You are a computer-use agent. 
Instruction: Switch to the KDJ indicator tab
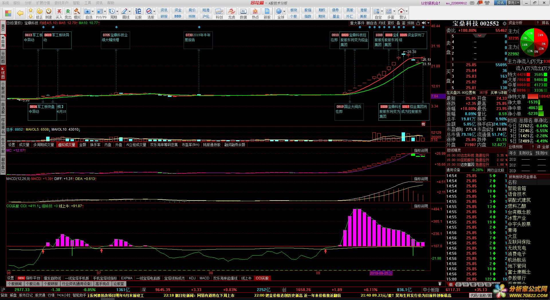pyautogui.click(x=192, y=278)
